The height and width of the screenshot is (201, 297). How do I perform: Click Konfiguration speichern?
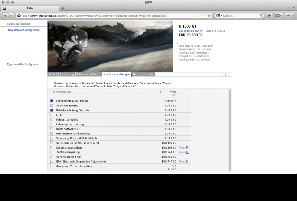pyautogui.click(x=194, y=52)
